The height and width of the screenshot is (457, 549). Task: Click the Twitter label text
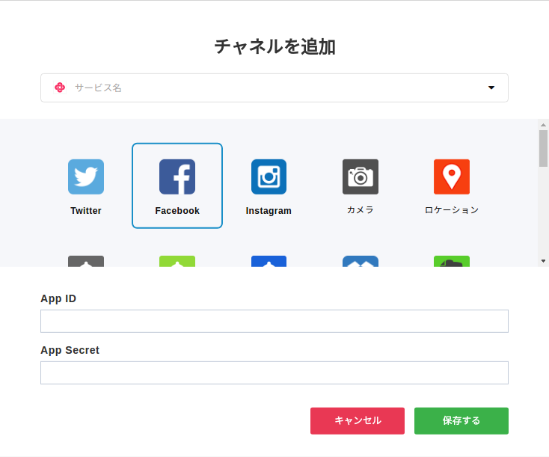86,210
